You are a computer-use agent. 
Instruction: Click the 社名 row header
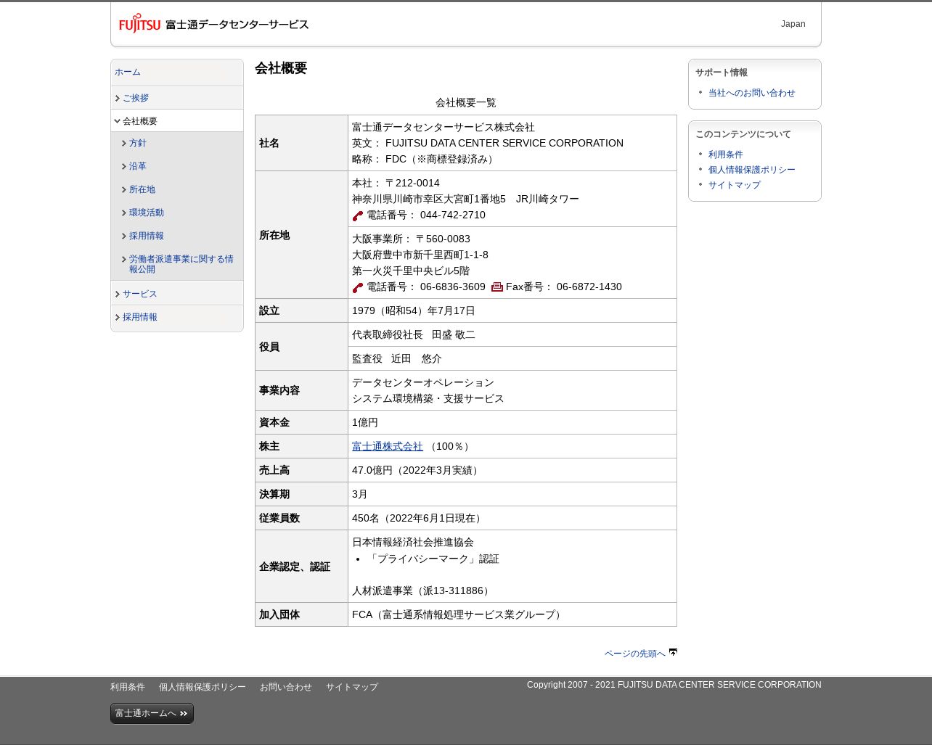pyautogui.click(x=301, y=143)
